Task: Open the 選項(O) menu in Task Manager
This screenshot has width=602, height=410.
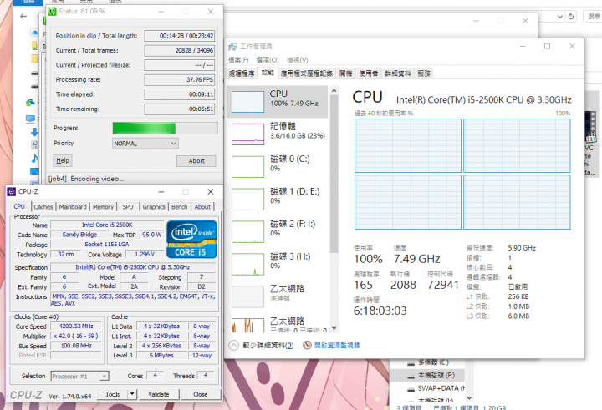Action: (x=268, y=60)
